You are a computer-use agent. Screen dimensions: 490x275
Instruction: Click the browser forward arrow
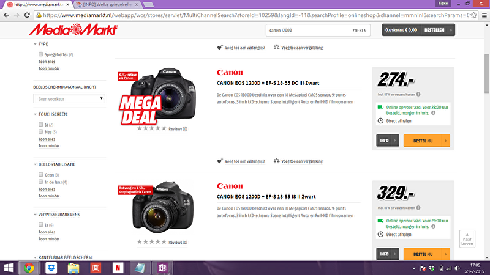point(17,15)
